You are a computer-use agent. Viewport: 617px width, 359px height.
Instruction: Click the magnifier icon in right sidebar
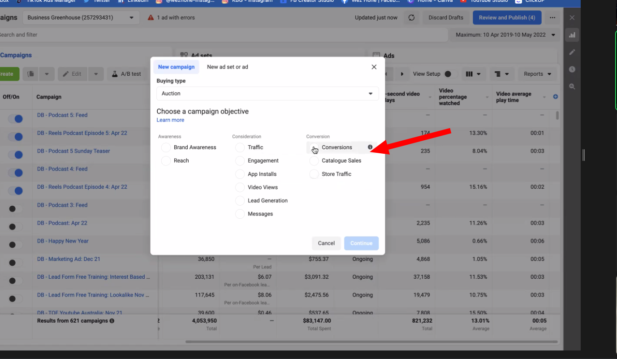point(572,87)
